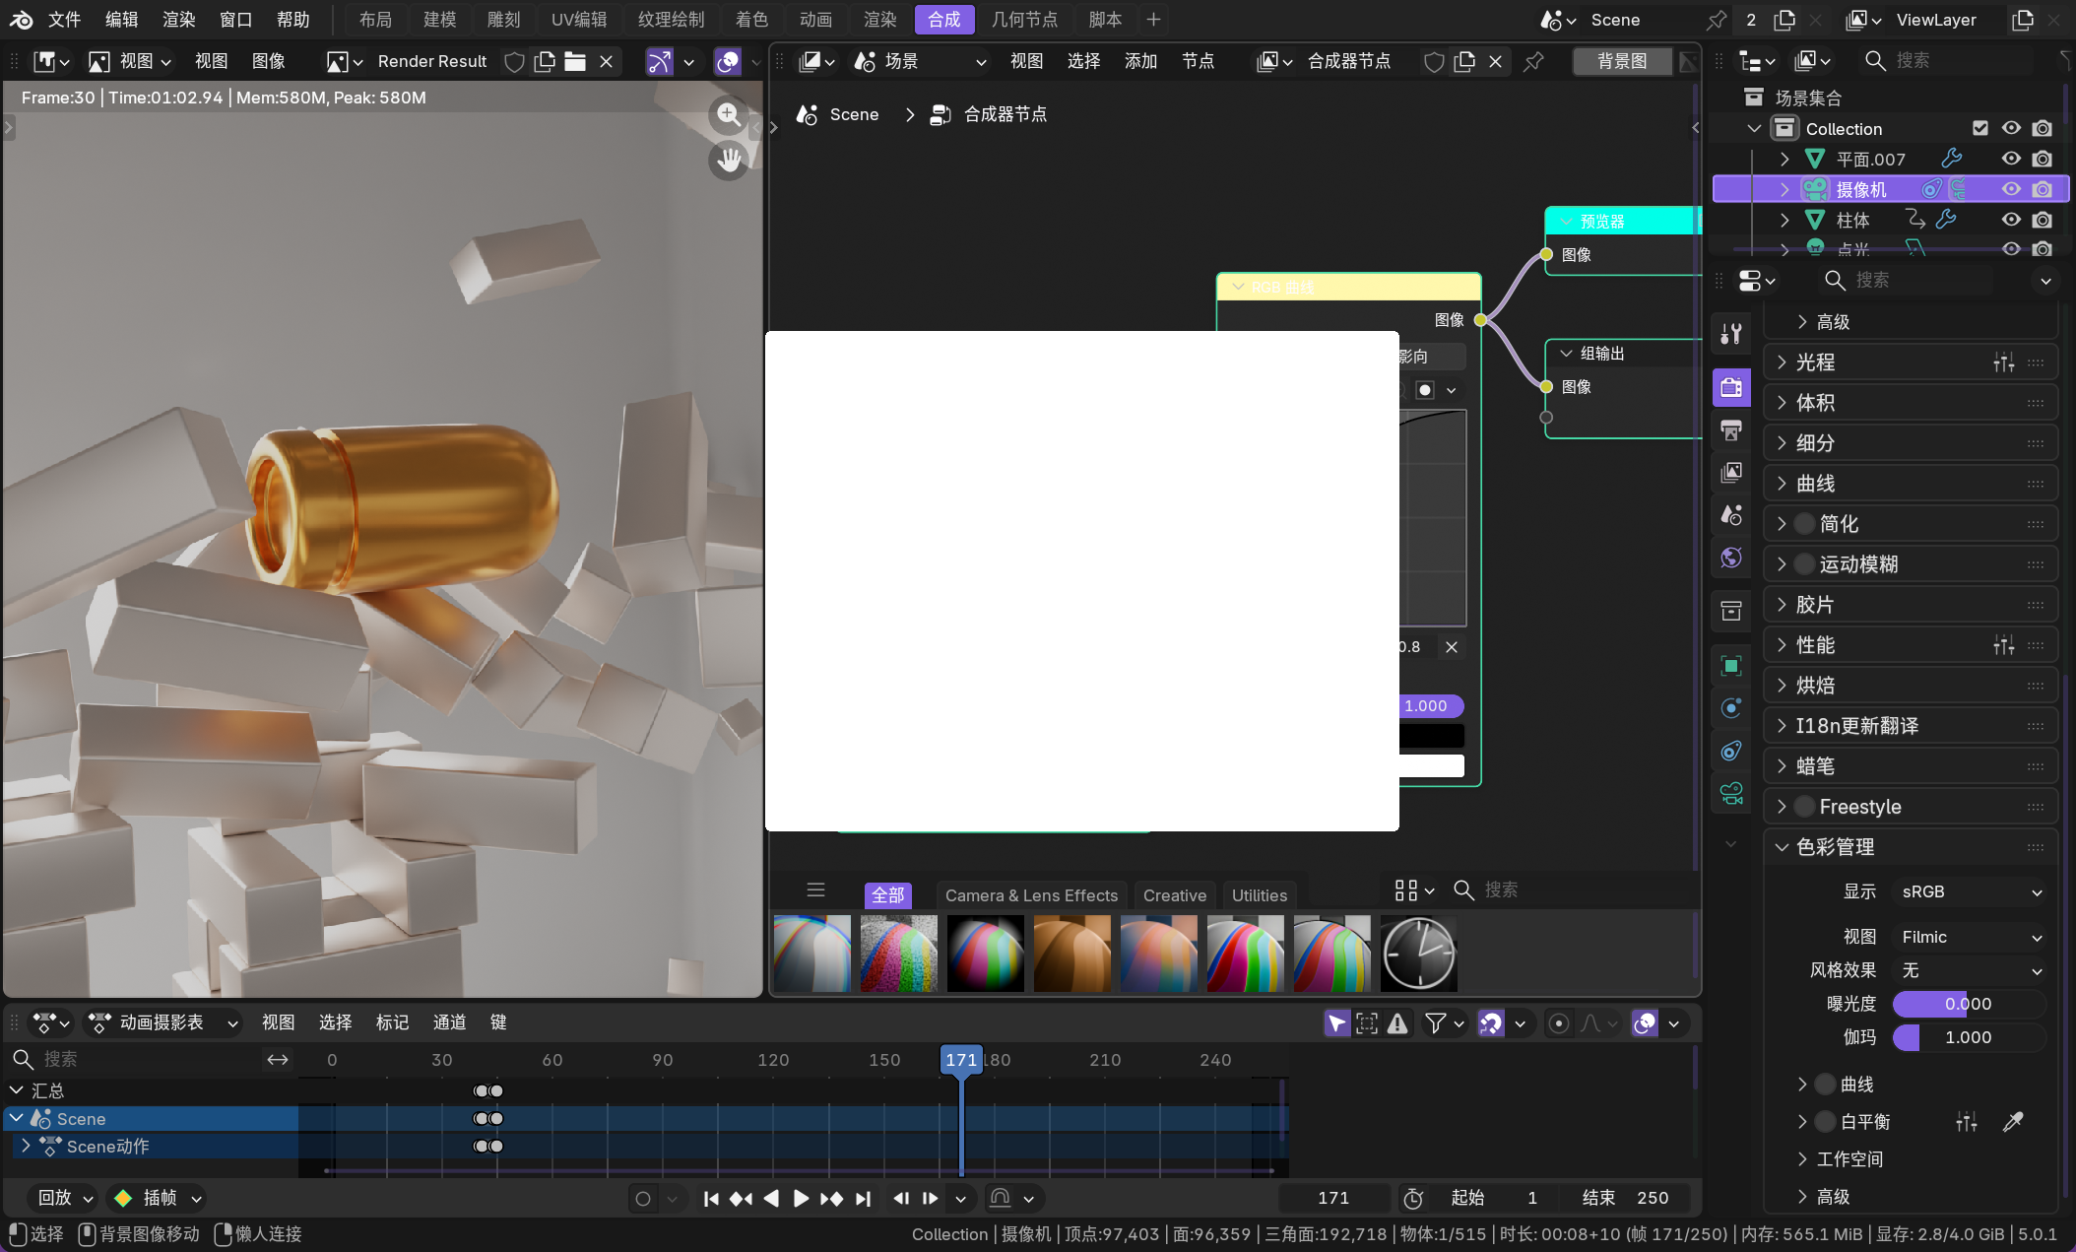Switch to the 着色 workspace tab
2076x1252 pixels.
point(751,20)
